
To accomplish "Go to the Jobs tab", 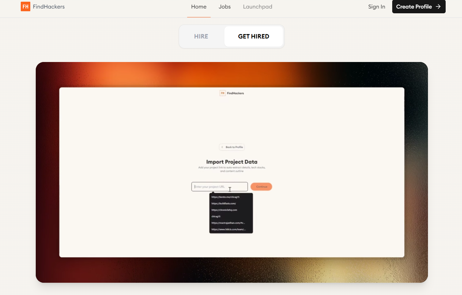I will pos(225,7).
